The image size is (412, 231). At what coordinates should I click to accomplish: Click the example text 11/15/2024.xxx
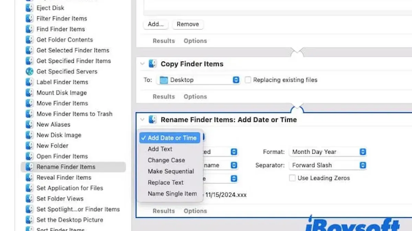pos(226,195)
